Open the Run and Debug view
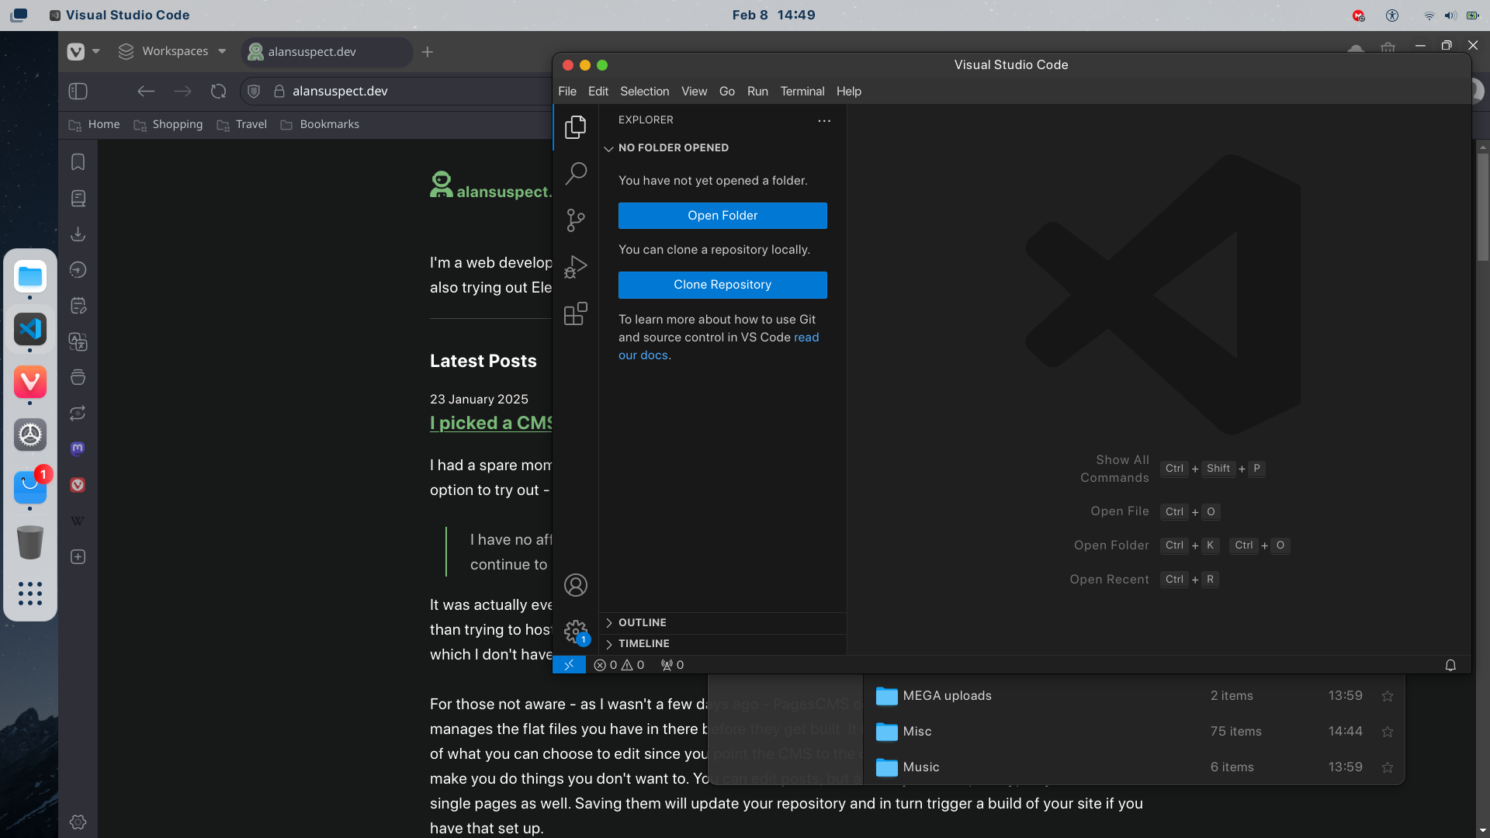Viewport: 1490px width, 838px height. tap(575, 267)
